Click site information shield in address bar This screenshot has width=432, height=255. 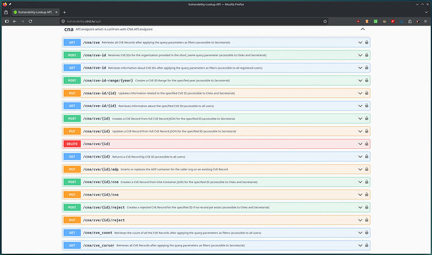click(63, 21)
